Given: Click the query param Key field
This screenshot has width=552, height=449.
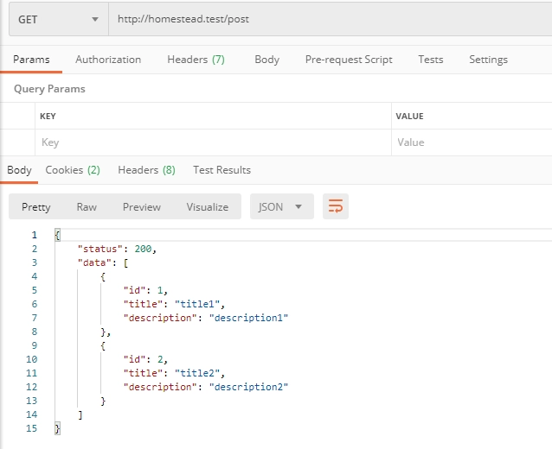Looking at the screenshot, I should [212, 142].
